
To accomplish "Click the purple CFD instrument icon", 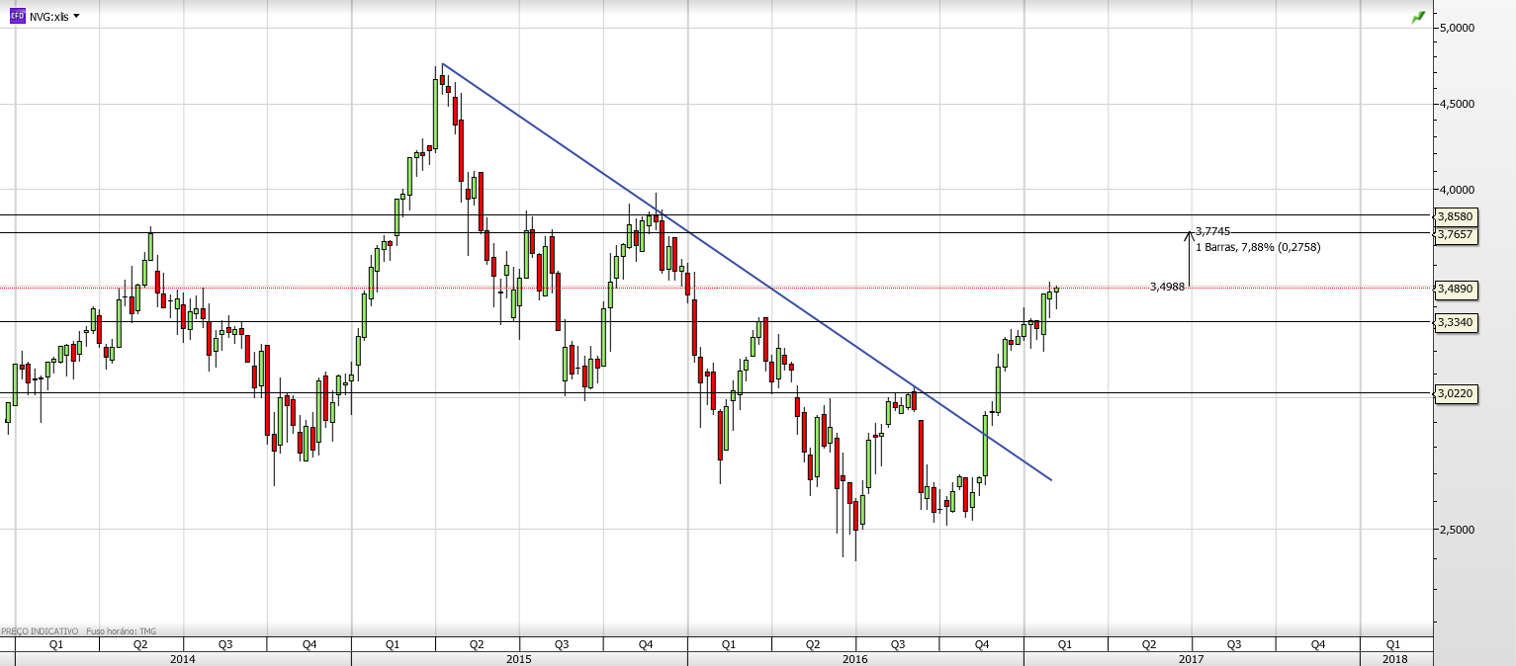I will click(17, 16).
